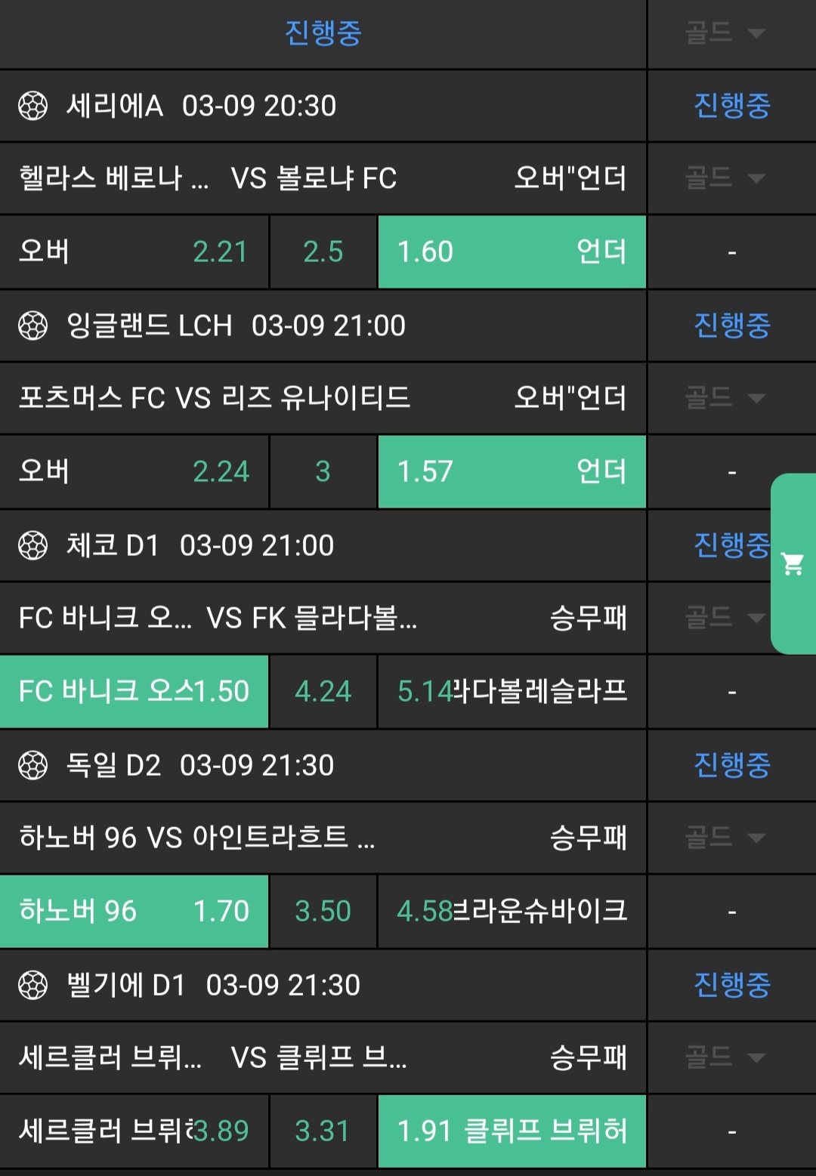816x1176 pixels.
Task: Click the 진행중 status for 벨기에 D1
Action: click(731, 985)
